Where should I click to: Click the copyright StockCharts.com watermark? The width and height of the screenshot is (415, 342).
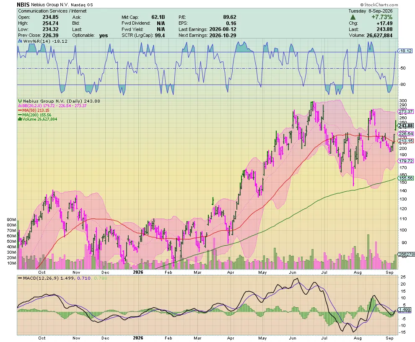tap(379, 5)
